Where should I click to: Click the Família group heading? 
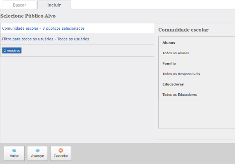[x=169, y=64]
